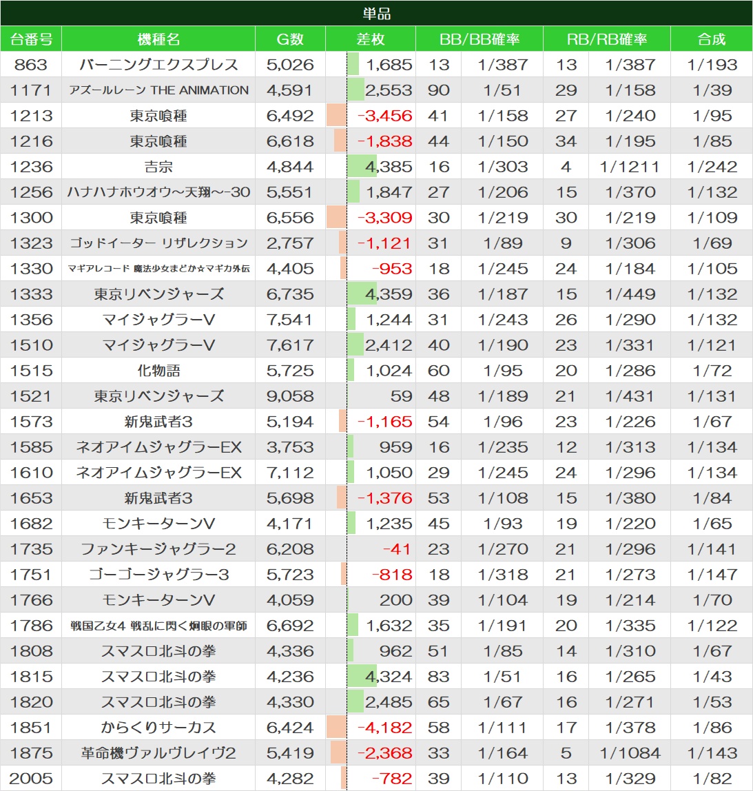Screen dimensions: 753x791
Task: Select the 化物語 machine name
Action: (x=158, y=371)
